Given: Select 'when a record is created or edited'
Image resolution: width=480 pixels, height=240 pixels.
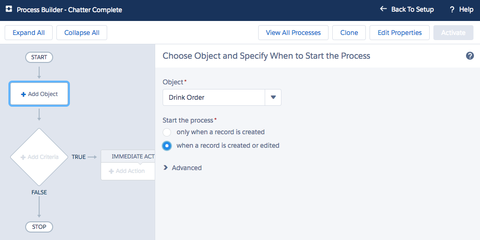Looking at the screenshot, I should [167, 145].
